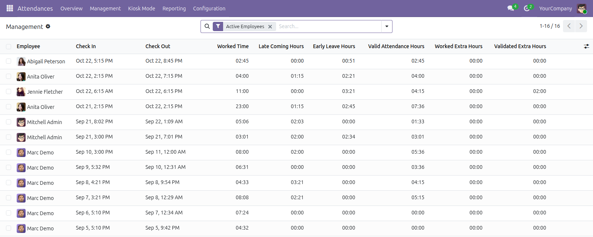Sort by Late Coming Hours column

pyautogui.click(x=281, y=46)
